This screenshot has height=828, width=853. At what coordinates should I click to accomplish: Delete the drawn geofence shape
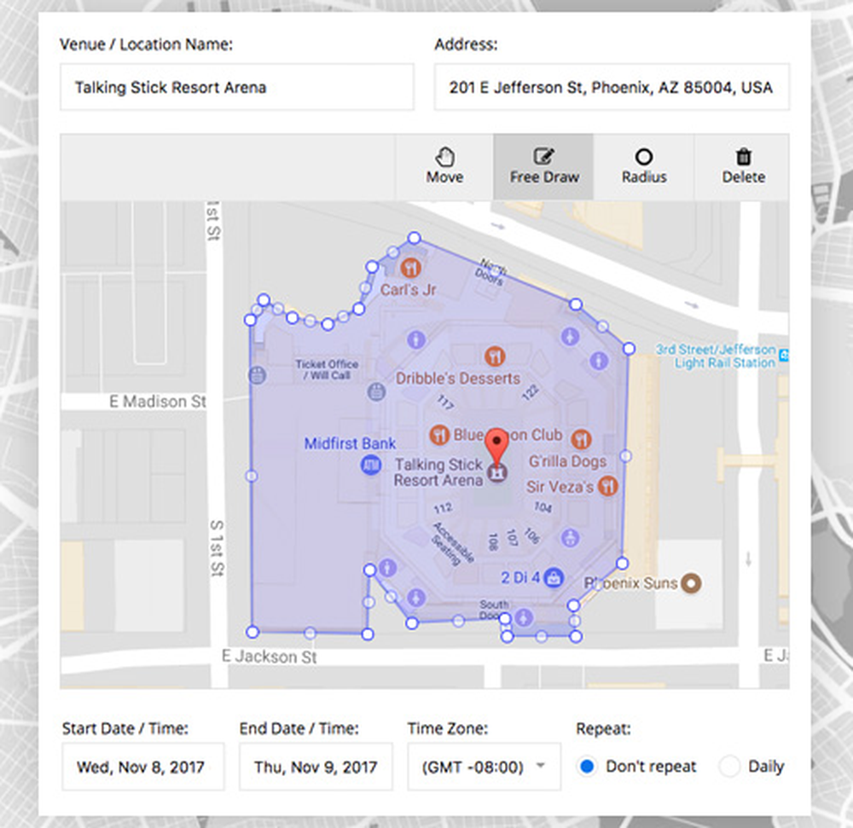pos(743,167)
